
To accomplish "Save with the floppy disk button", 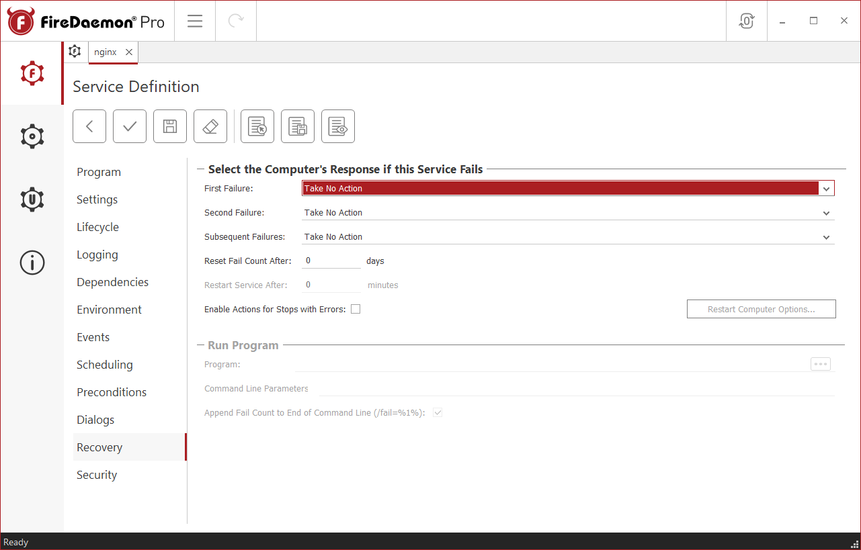I will coord(170,126).
